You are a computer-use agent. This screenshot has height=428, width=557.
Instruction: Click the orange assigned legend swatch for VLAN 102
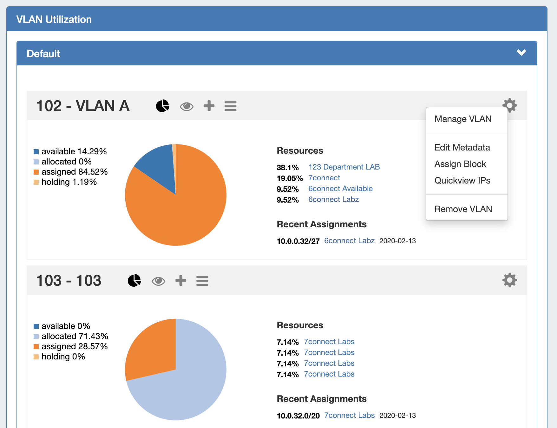tap(36, 172)
